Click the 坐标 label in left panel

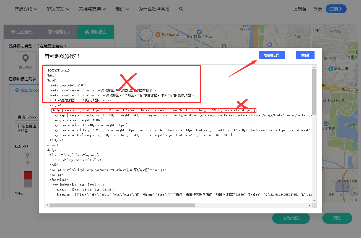click(19, 194)
